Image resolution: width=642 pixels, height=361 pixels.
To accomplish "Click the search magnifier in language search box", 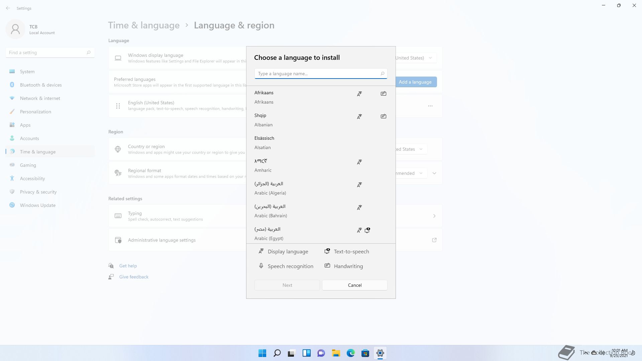I will point(383,74).
